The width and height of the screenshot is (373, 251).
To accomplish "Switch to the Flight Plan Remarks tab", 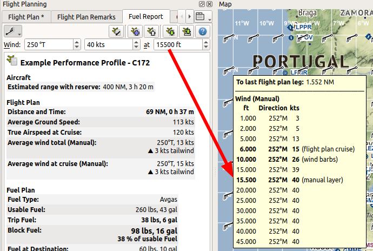I will click(x=86, y=17).
